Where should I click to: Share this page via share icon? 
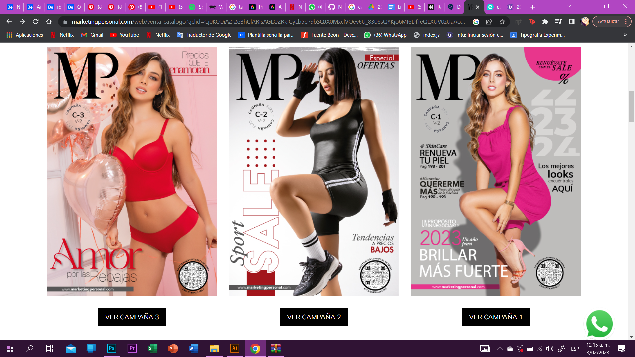tap(489, 21)
